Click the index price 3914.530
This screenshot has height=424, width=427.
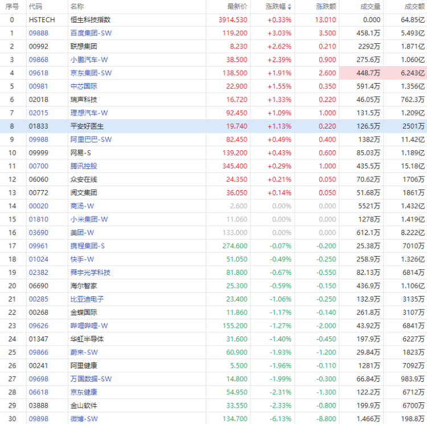[233, 20]
